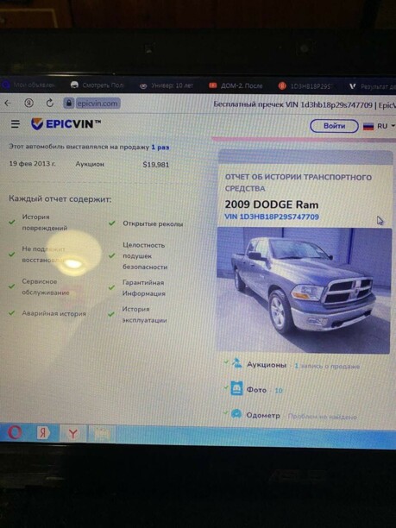Click '1 запись о продаже' link

point(327,366)
